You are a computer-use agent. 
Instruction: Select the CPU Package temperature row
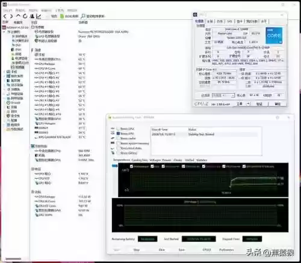coord(60,64)
